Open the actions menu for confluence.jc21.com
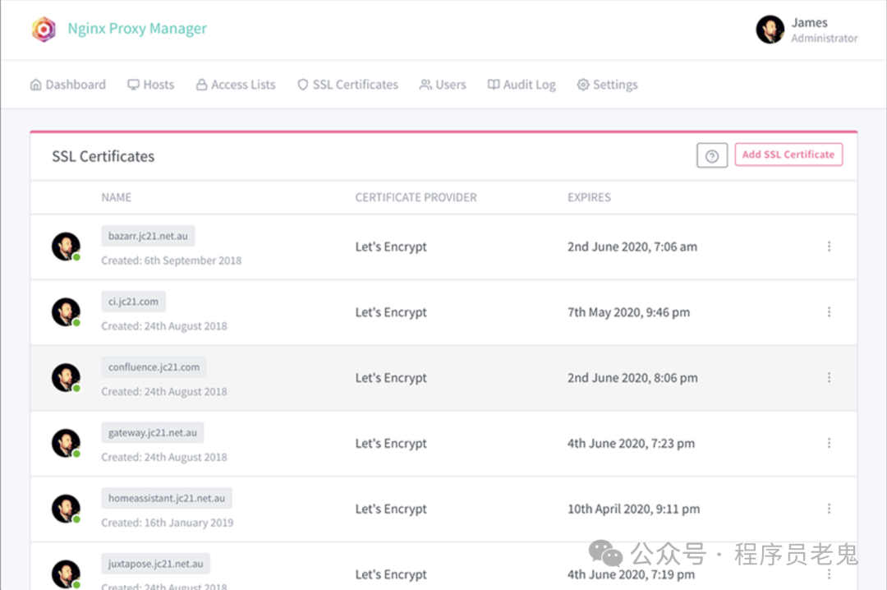The width and height of the screenshot is (887, 590). click(x=829, y=378)
